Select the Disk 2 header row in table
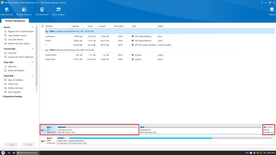This screenshot has height=155, width=276. (160, 50)
